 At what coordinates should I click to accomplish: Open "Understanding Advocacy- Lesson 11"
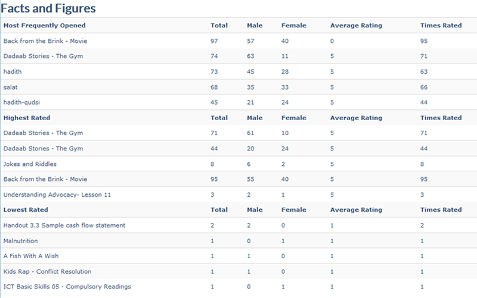[57, 195]
